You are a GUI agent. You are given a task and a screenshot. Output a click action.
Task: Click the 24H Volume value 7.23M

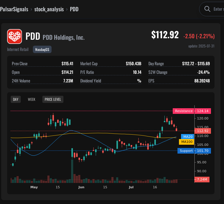tap(68, 81)
